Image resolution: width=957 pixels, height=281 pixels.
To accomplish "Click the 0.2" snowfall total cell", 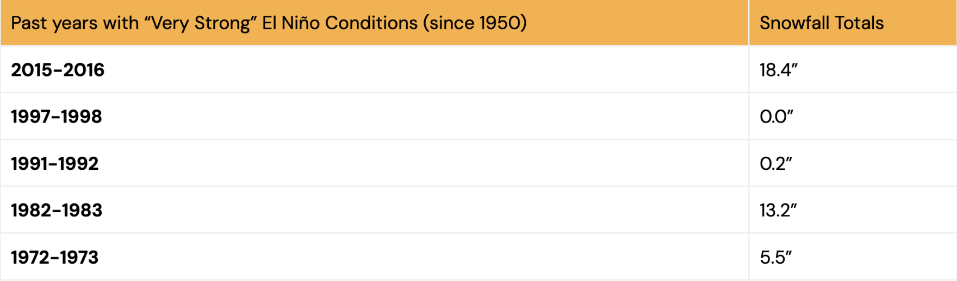I will point(776,164).
